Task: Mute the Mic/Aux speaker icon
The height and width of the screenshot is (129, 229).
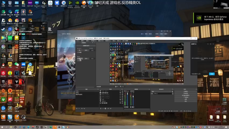Action: coord(127,107)
